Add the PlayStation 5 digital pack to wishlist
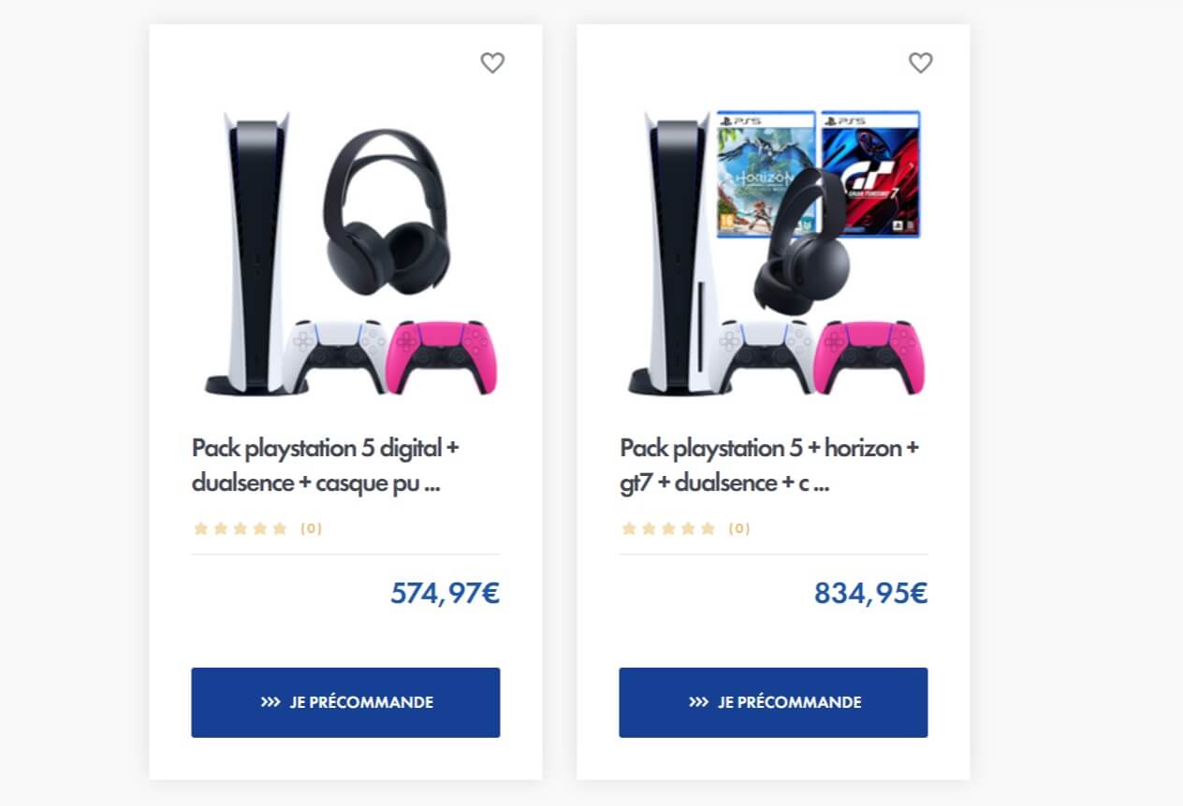The height and width of the screenshot is (806, 1183). (x=492, y=63)
